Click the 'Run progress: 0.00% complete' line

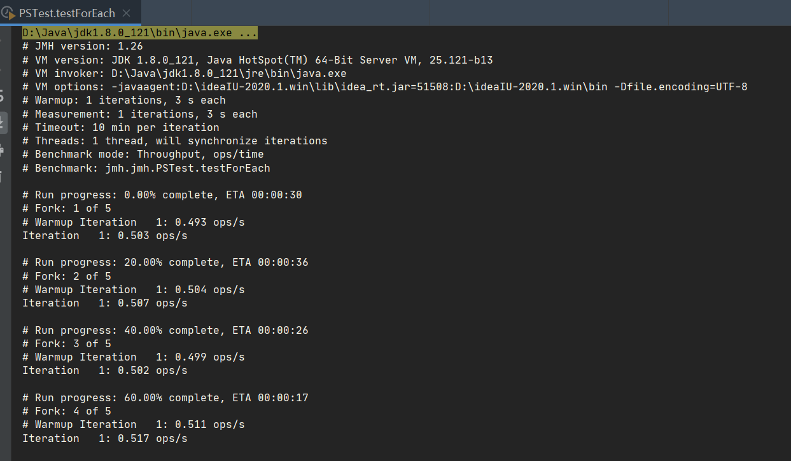[162, 195]
